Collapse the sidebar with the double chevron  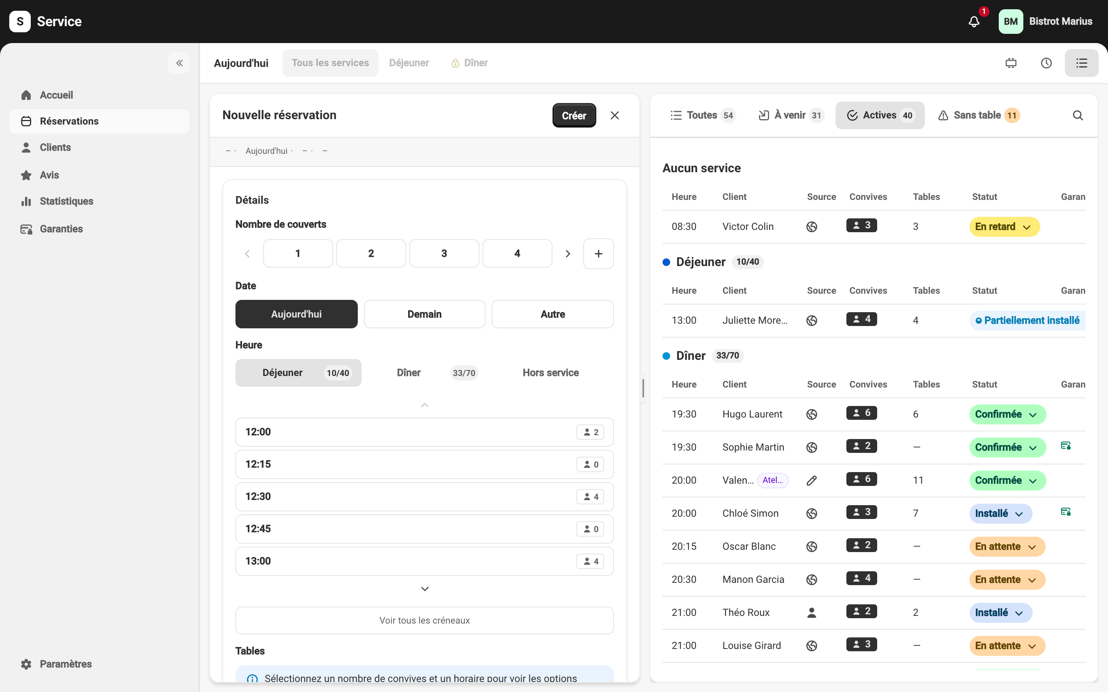tap(180, 63)
